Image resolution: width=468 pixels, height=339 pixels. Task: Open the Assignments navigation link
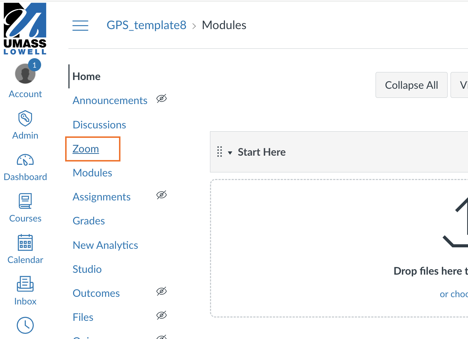pos(102,197)
